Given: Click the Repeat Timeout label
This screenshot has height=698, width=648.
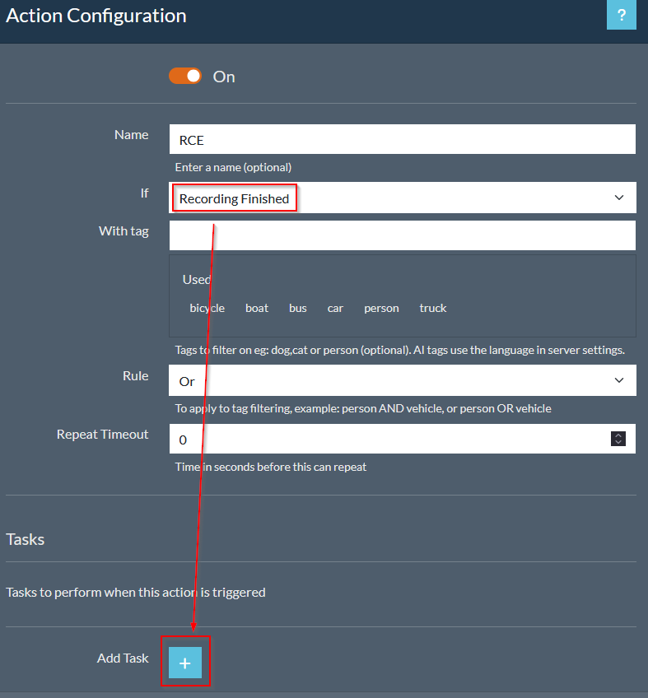Looking at the screenshot, I should click(102, 434).
